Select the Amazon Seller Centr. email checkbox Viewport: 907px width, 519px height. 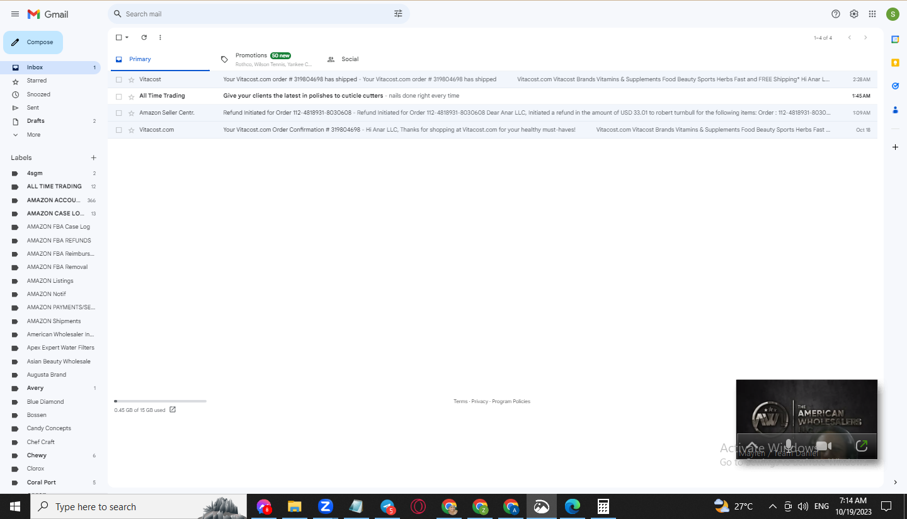[118, 113]
